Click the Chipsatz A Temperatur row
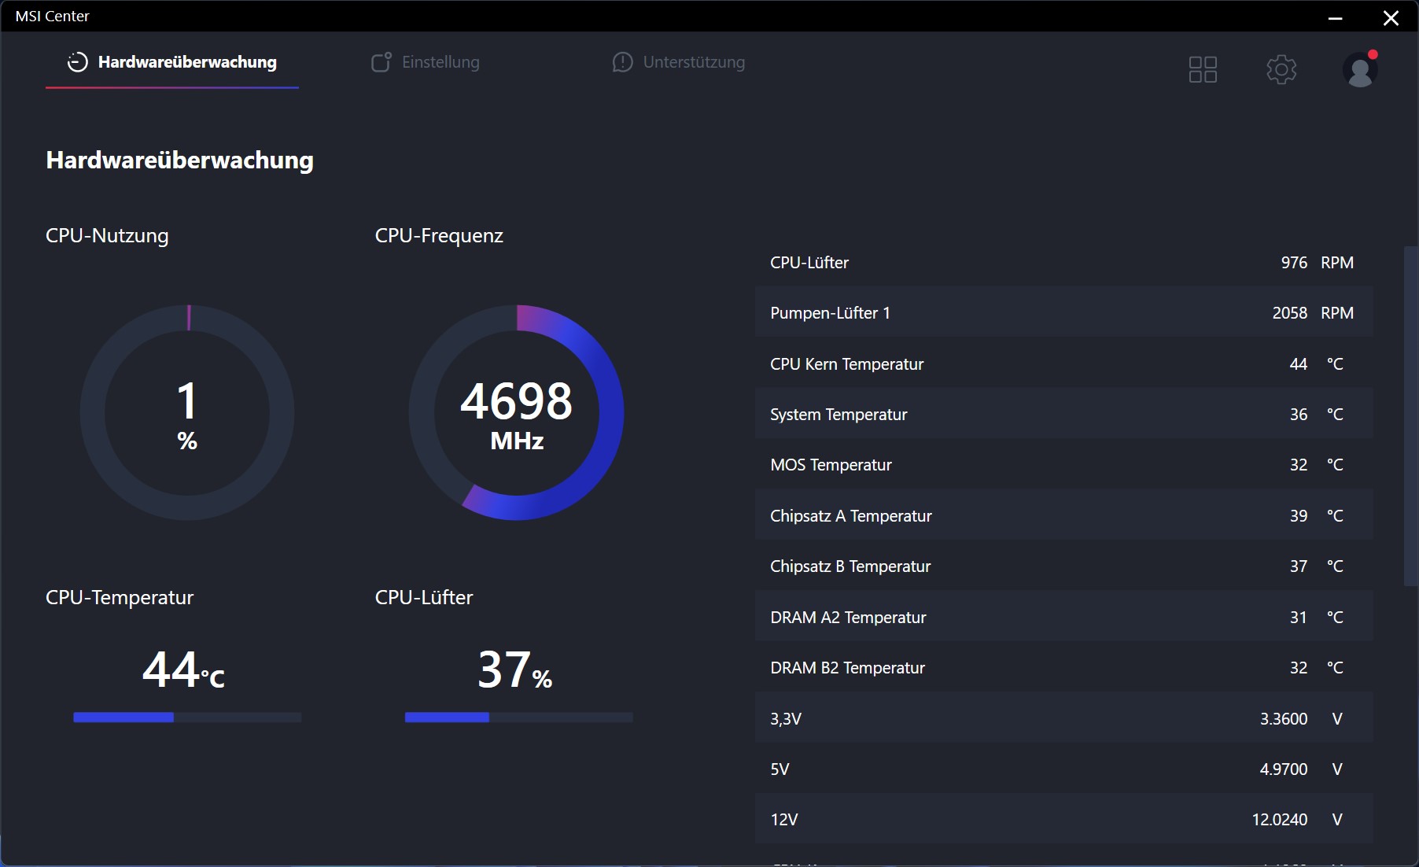 click(1063, 516)
